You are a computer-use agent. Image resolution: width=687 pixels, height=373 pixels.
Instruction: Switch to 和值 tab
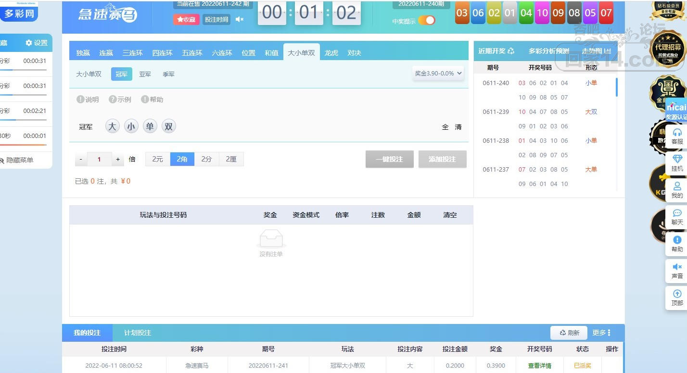click(x=271, y=53)
